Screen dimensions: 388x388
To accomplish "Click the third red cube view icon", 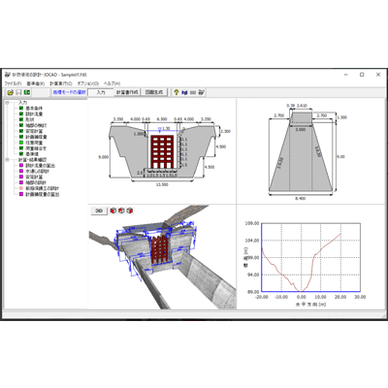I will coord(130,210).
